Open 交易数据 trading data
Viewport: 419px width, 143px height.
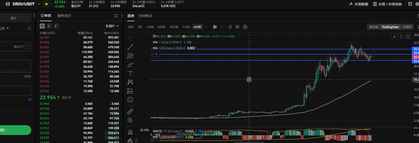click(x=359, y=4)
